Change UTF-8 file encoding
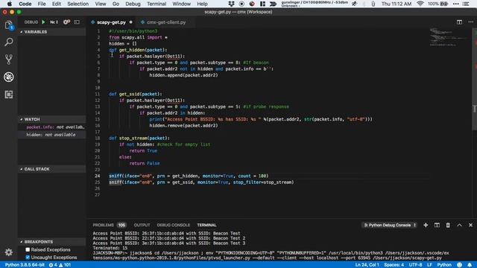The width and height of the screenshot is (477, 268). pyautogui.click(x=415, y=265)
